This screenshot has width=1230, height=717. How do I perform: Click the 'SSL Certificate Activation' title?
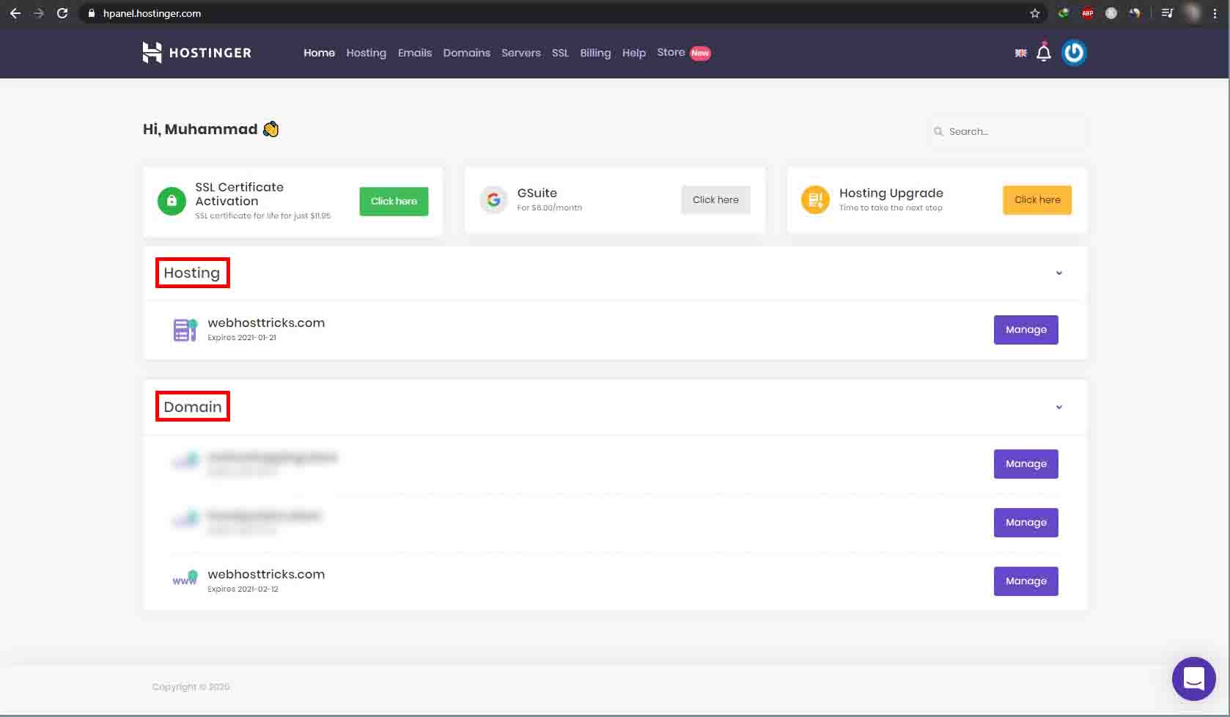(239, 194)
